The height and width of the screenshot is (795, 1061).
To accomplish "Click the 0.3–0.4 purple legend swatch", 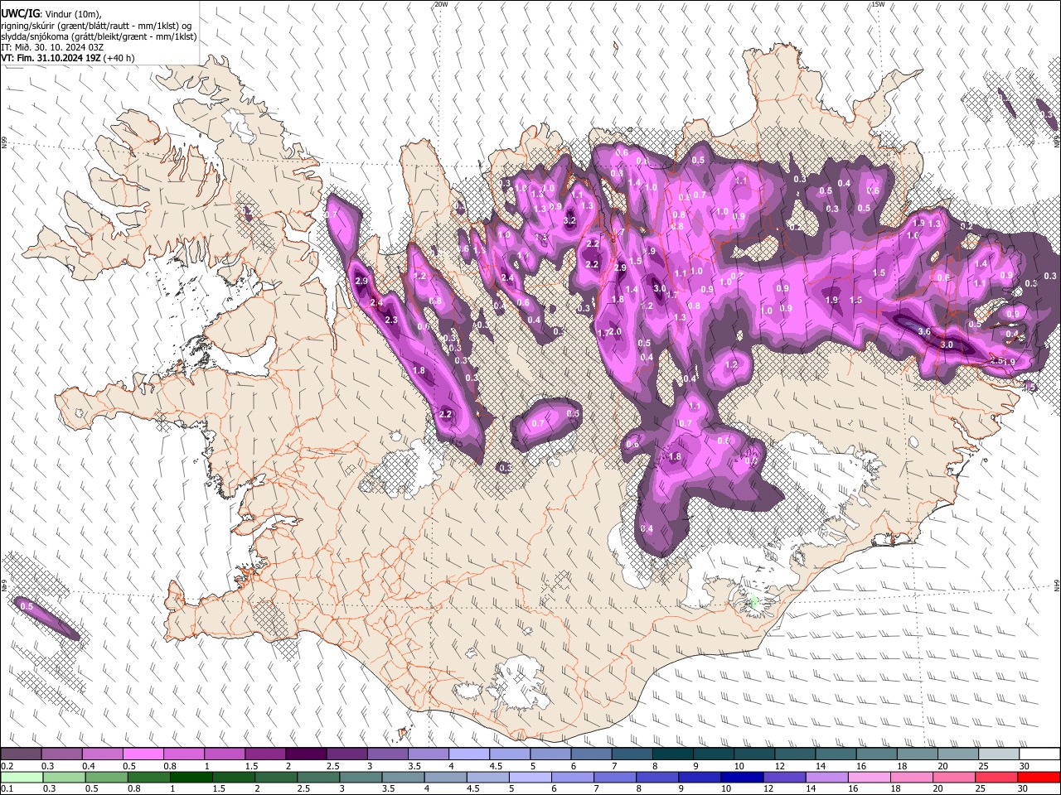I will pyautogui.click(x=61, y=754).
